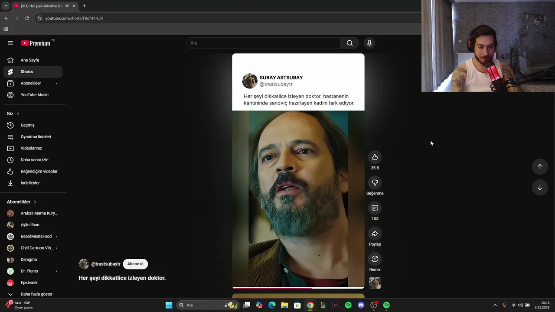Like the short with thumbs-up

click(x=375, y=157)
